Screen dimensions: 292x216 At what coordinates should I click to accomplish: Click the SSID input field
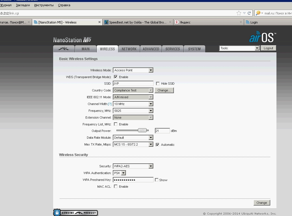133,84
